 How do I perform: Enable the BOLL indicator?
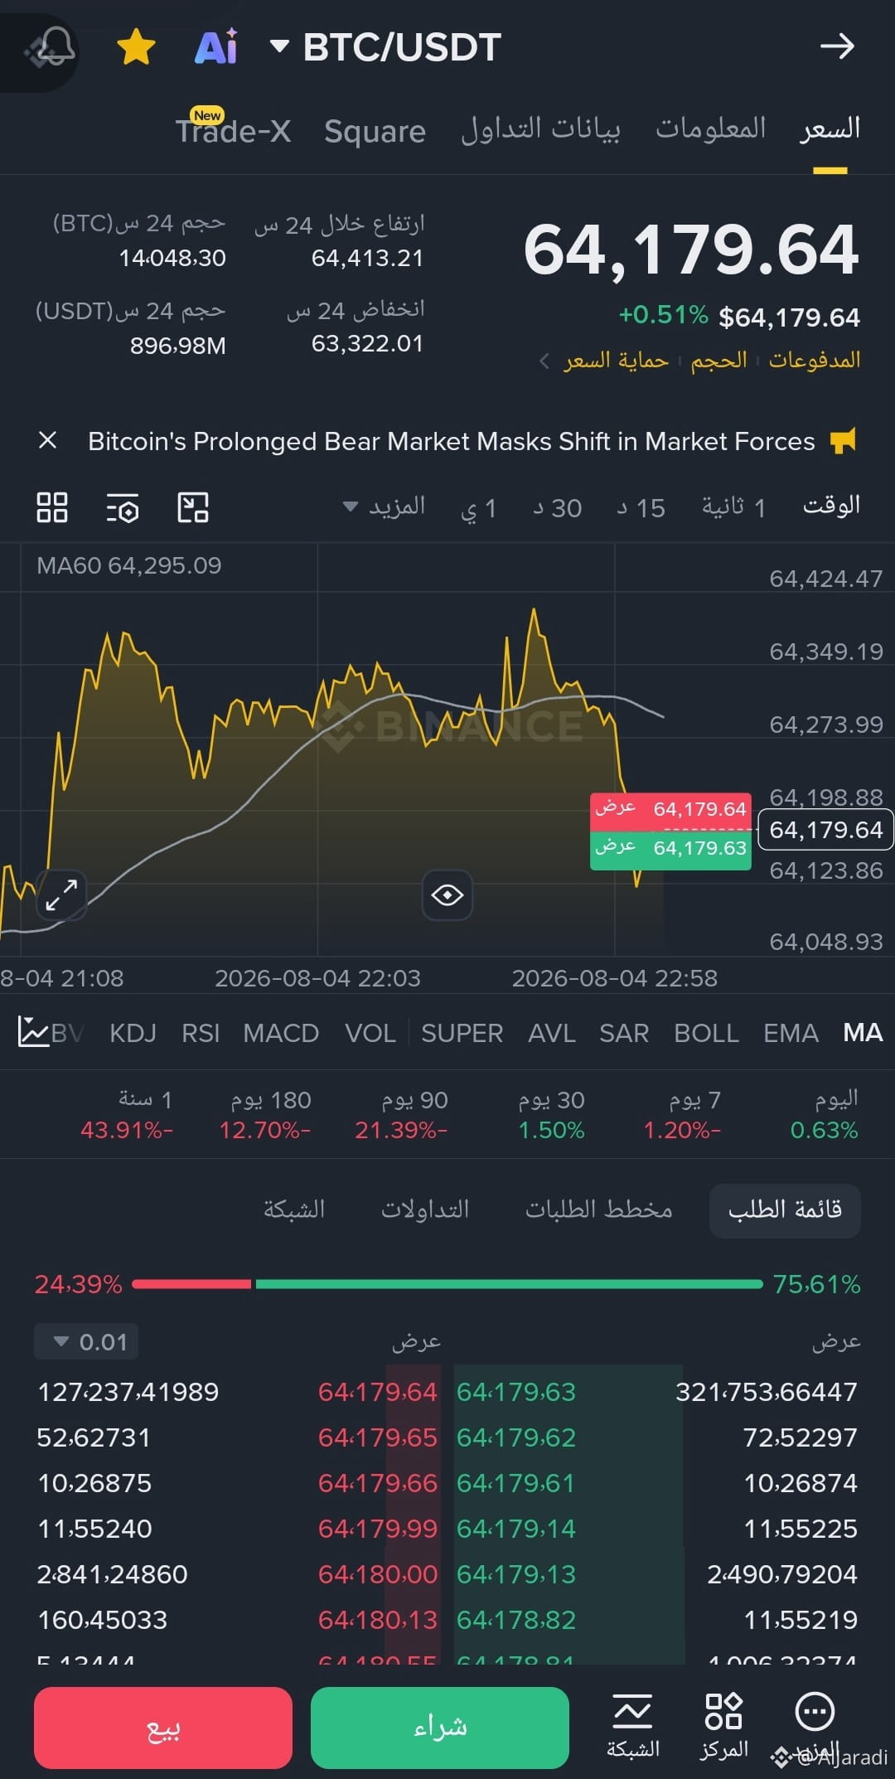click(706, 1033)
